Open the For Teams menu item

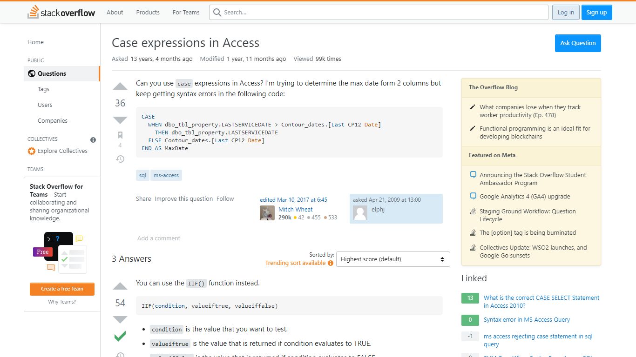186,13
